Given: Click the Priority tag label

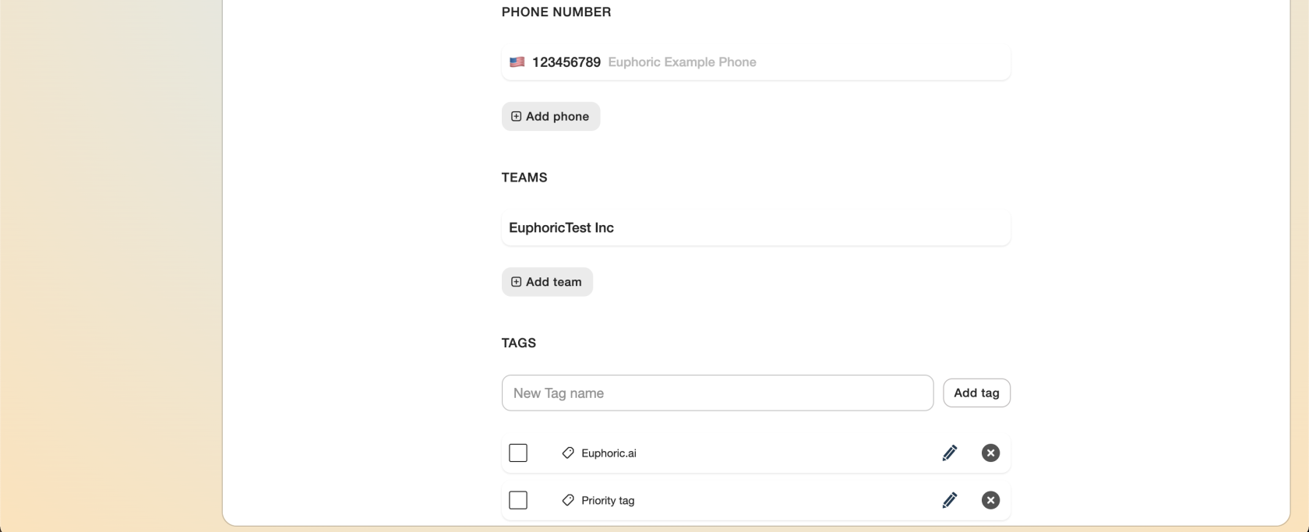Looking at the screenshot, I should pos(608,501).
